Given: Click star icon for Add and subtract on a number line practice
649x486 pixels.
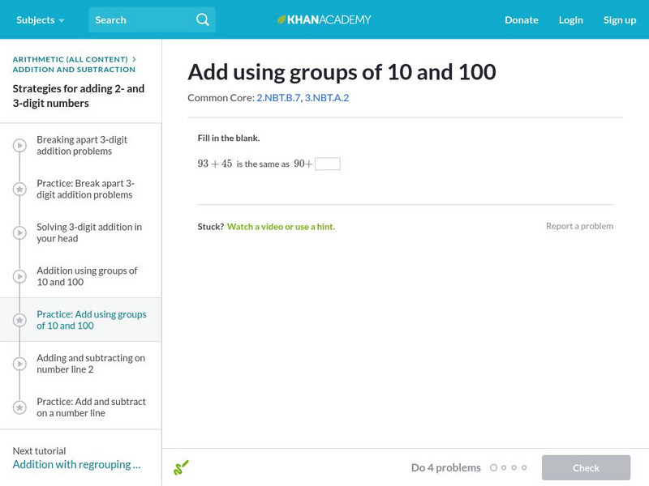Looking at the screenshot, I should click(19, 407).
